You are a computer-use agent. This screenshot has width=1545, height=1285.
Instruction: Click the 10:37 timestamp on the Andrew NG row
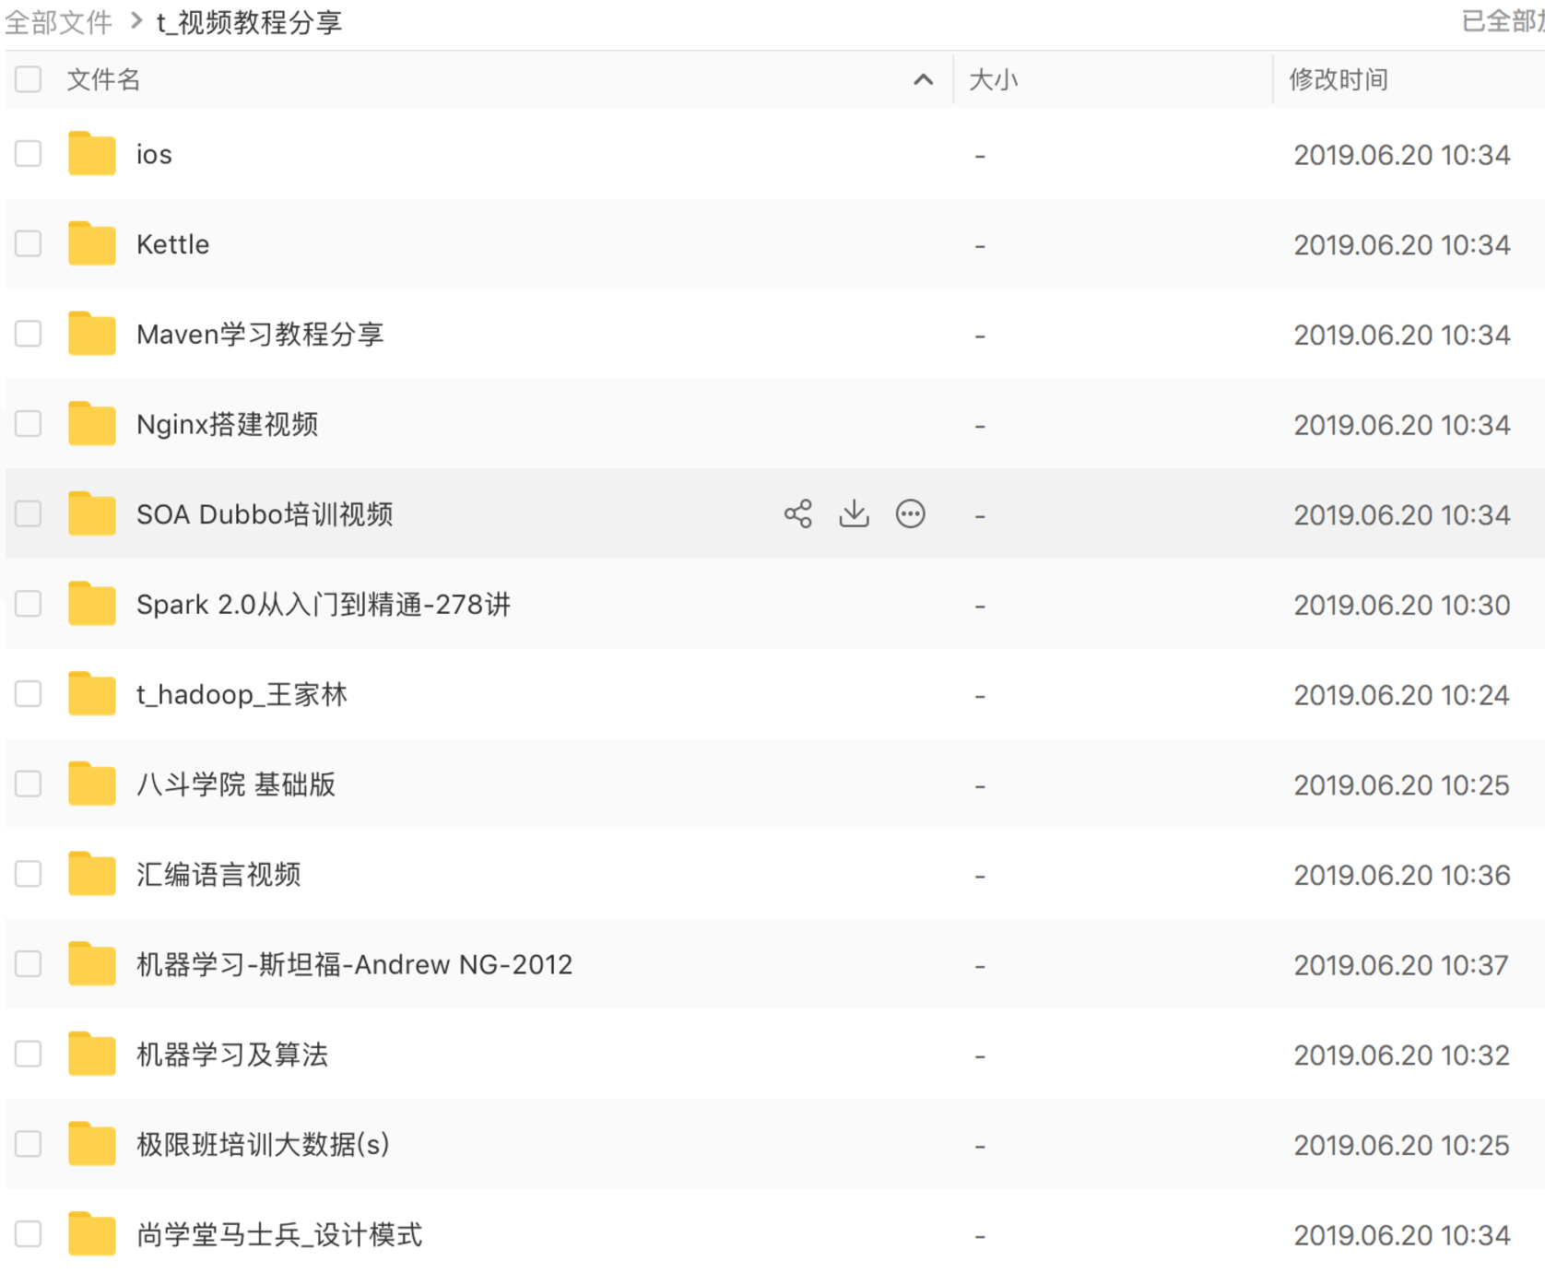(1401, 964)
